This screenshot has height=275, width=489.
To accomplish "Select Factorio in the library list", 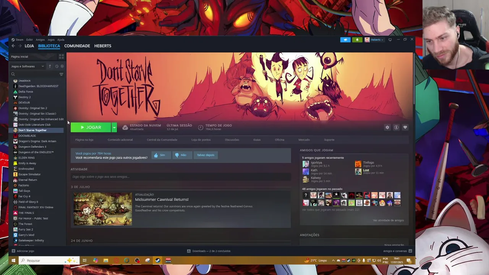I will 24,185.
